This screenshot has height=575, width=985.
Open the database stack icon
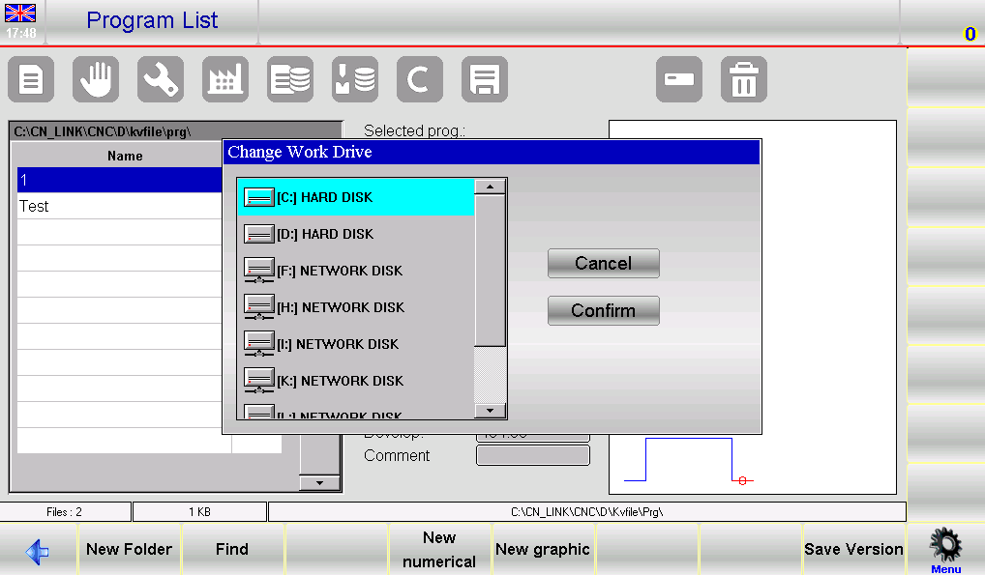[x=289, y=79]
